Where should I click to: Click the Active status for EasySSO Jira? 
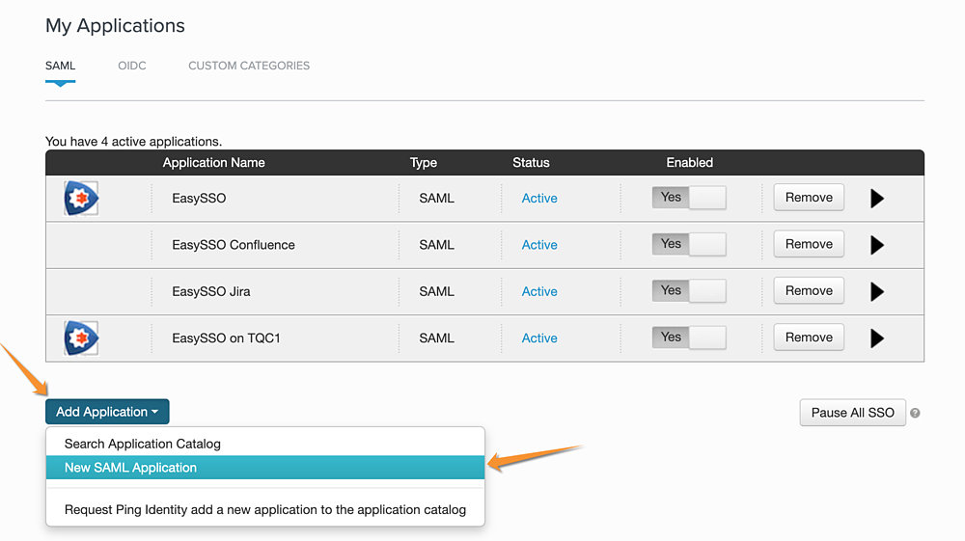point(539,291)
